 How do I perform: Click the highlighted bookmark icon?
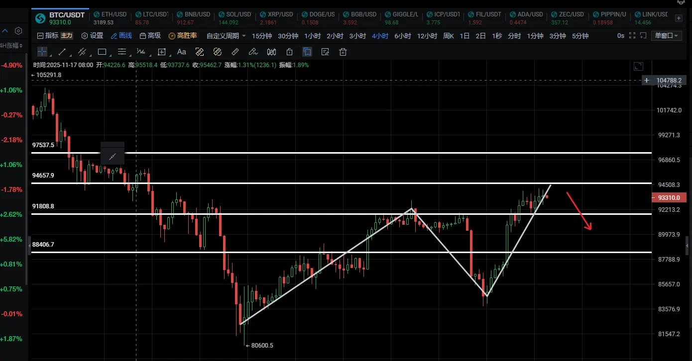pyautogui.click(x=307, y=52)
